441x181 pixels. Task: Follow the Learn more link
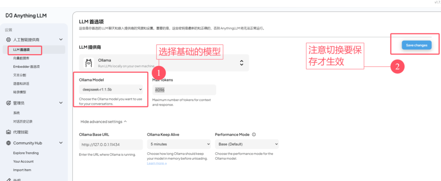[x=157, y=163]
